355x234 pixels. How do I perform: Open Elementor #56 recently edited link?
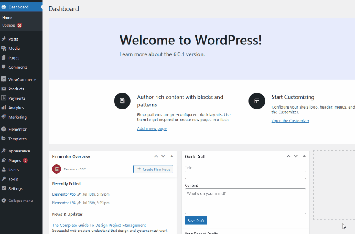[x=64, y=194]
